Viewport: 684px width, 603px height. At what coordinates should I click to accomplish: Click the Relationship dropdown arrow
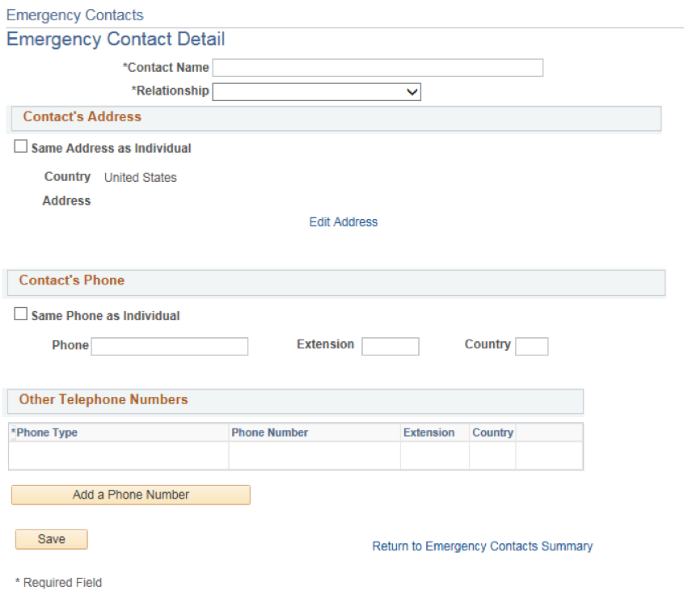click(x=412, y=92)
